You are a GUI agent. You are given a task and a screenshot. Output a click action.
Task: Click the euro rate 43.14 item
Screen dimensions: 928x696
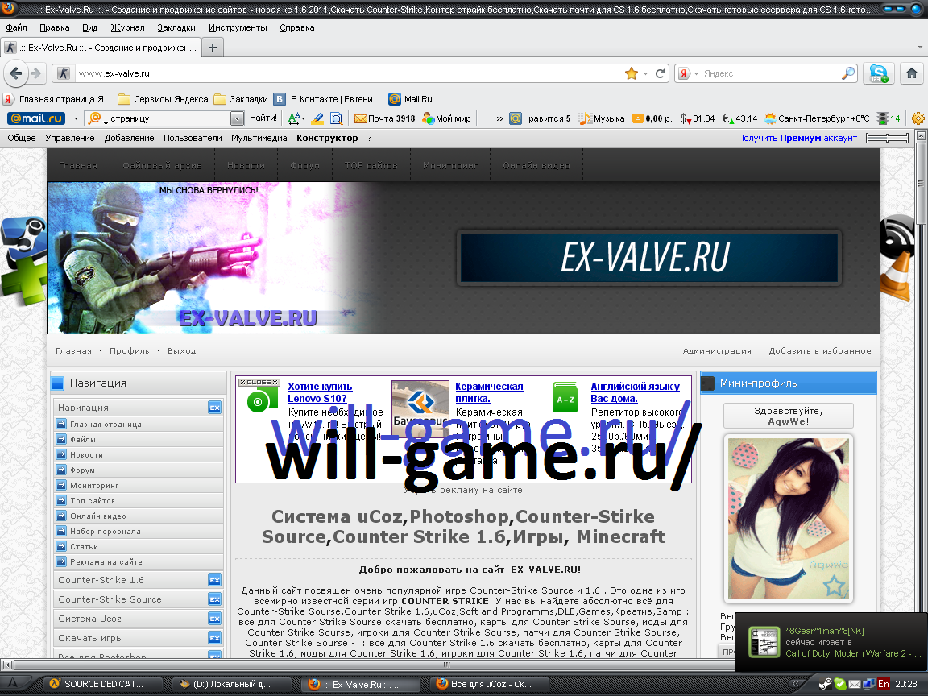[x=739, y=118]
